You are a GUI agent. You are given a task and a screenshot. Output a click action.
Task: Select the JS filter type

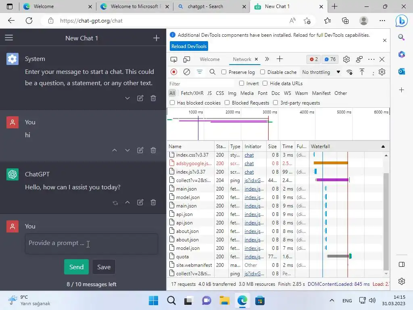[x=209, y=93]
